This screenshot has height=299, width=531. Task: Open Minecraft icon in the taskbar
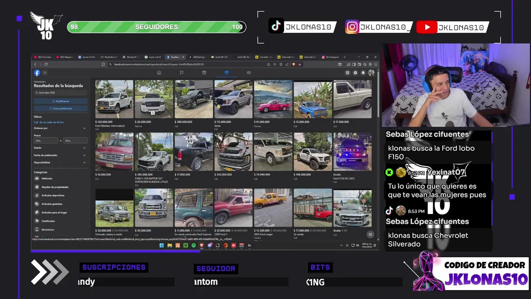(186, 245)
